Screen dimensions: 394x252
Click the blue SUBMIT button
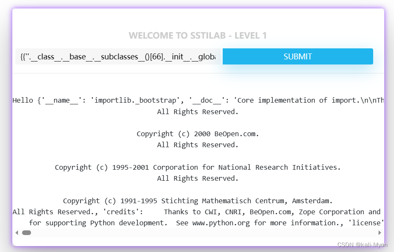coord(298,56)
